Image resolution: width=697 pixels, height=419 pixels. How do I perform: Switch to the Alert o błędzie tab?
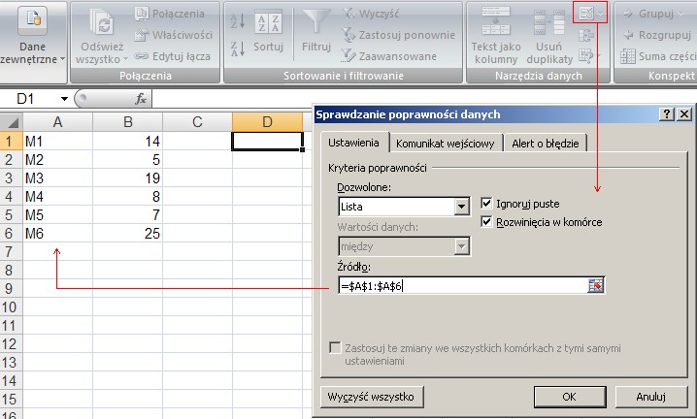(546, 143)
